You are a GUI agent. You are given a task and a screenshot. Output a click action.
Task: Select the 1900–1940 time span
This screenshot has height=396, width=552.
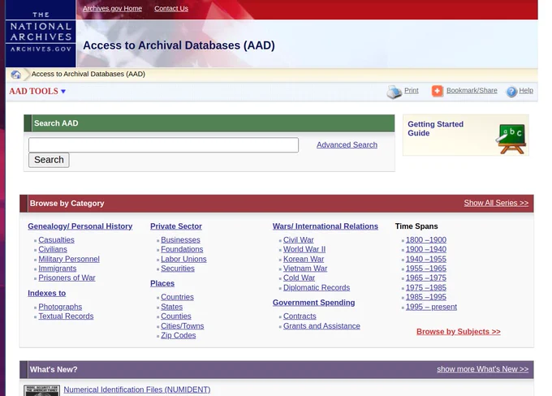coord(426,249)
